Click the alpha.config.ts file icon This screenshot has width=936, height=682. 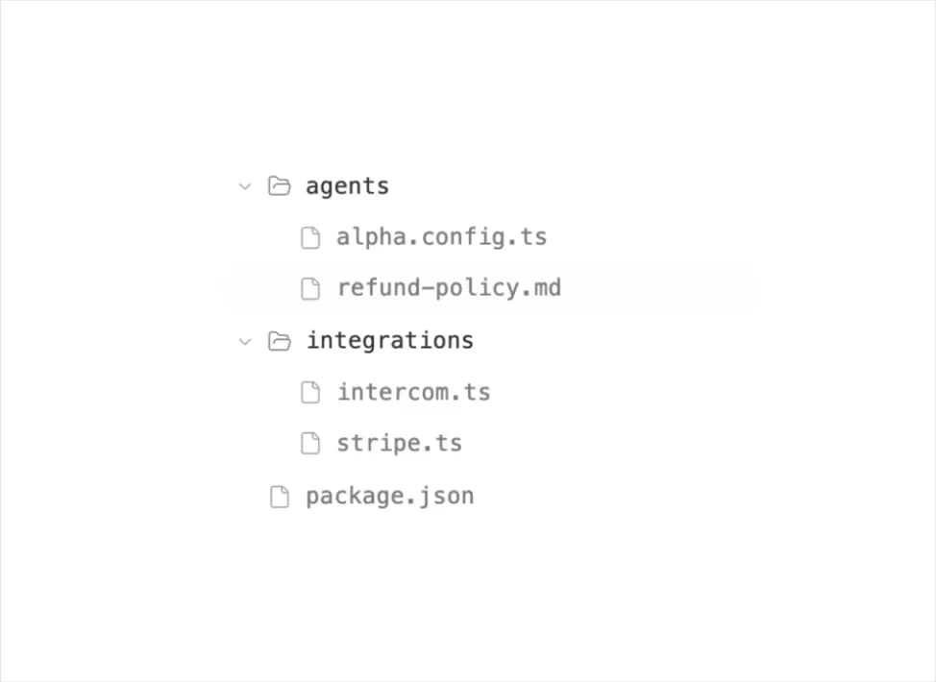(310, 237)
